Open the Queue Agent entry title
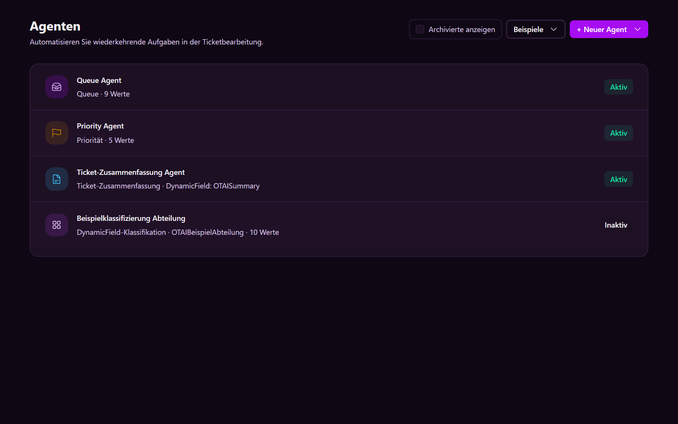This screenshot has width=678, height=424. click(x=99, y=80)
